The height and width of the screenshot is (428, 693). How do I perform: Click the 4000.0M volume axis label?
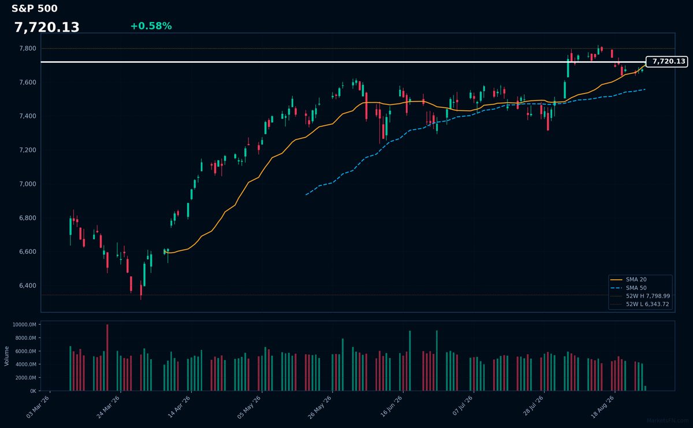pos(26,365)
